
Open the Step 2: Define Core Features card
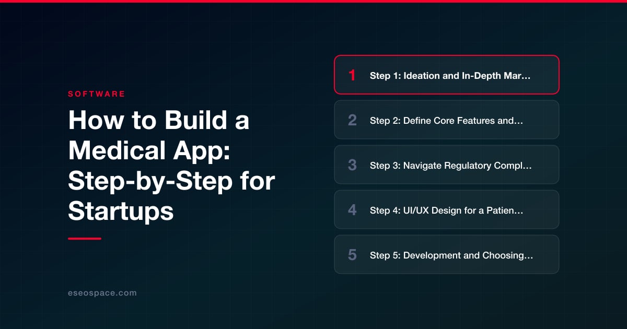point(447,120)
